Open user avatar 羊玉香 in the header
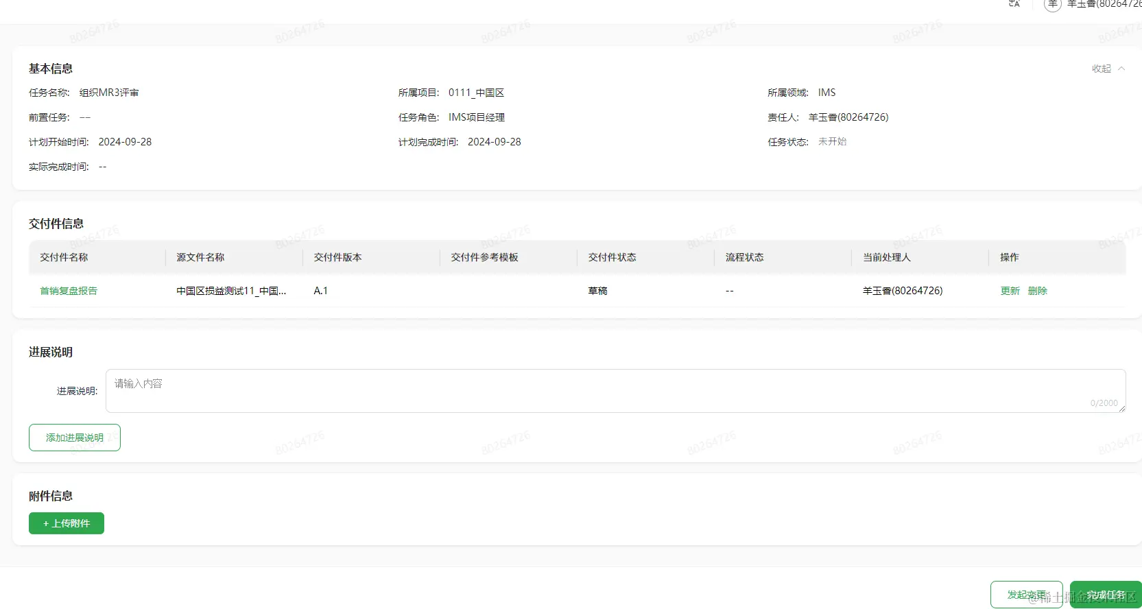1142x609 pixels. pos(1052,4)
